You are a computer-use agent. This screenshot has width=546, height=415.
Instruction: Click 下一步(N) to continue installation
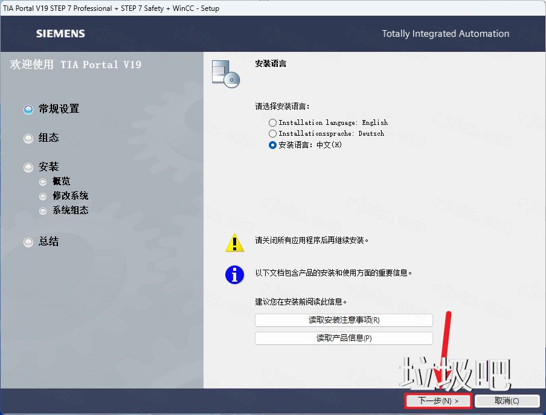click(437, 401)
